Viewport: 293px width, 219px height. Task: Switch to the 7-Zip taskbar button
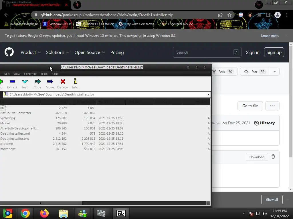click(x=121, y=213)
